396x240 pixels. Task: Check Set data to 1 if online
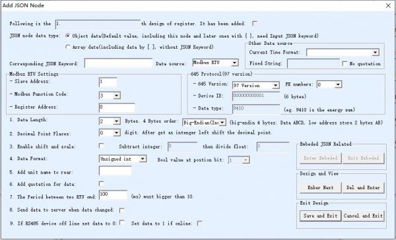point(199,223)
